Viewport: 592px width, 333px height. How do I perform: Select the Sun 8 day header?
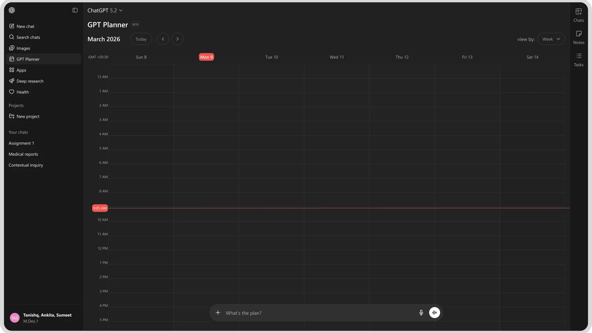point(141,57)
